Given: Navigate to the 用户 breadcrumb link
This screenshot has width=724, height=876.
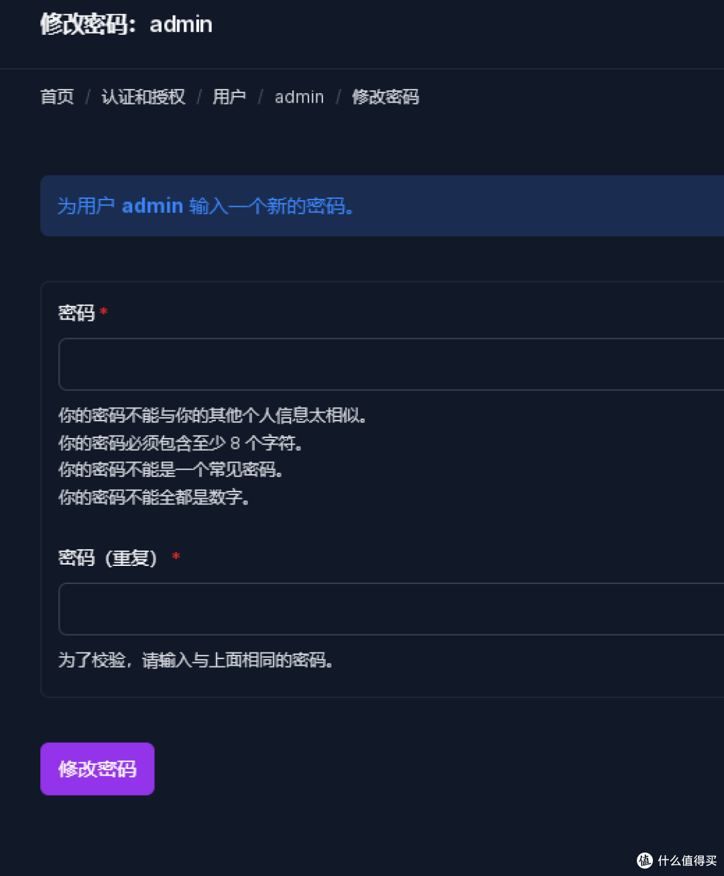Looking at the screenshot, I should tap(229, 97).
